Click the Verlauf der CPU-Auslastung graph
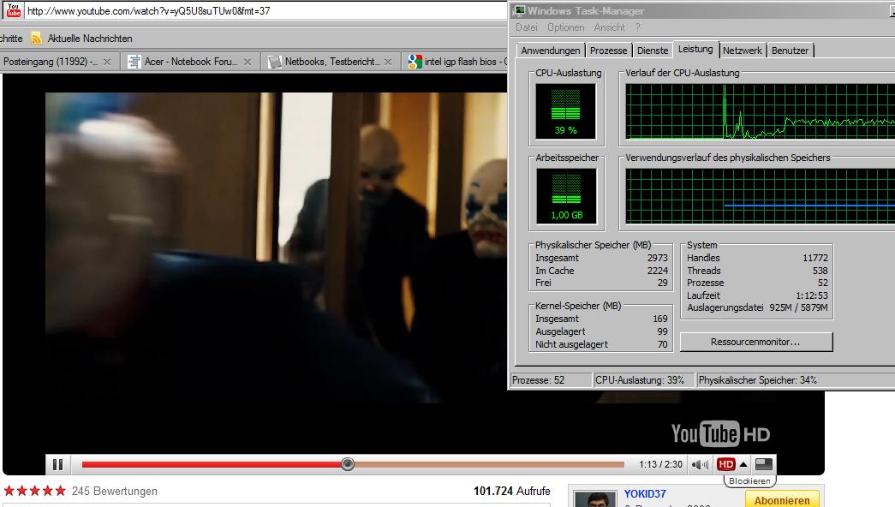 click(x=761, y=111)
